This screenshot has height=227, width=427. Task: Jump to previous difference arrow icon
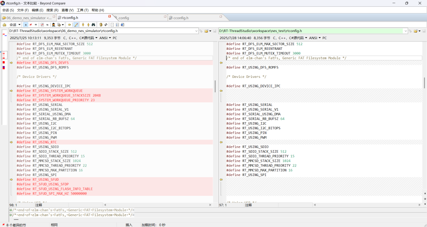click(x=88, y=25)
